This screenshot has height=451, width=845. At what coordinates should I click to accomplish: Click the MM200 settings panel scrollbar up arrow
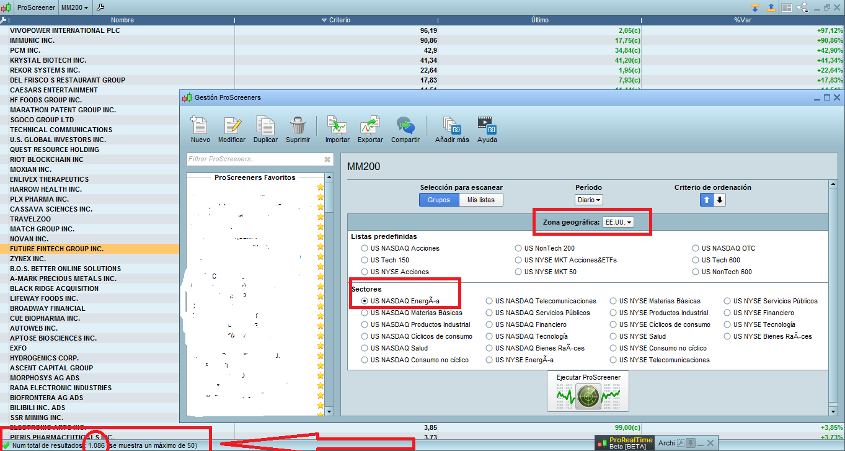click(x=833, y=185)
